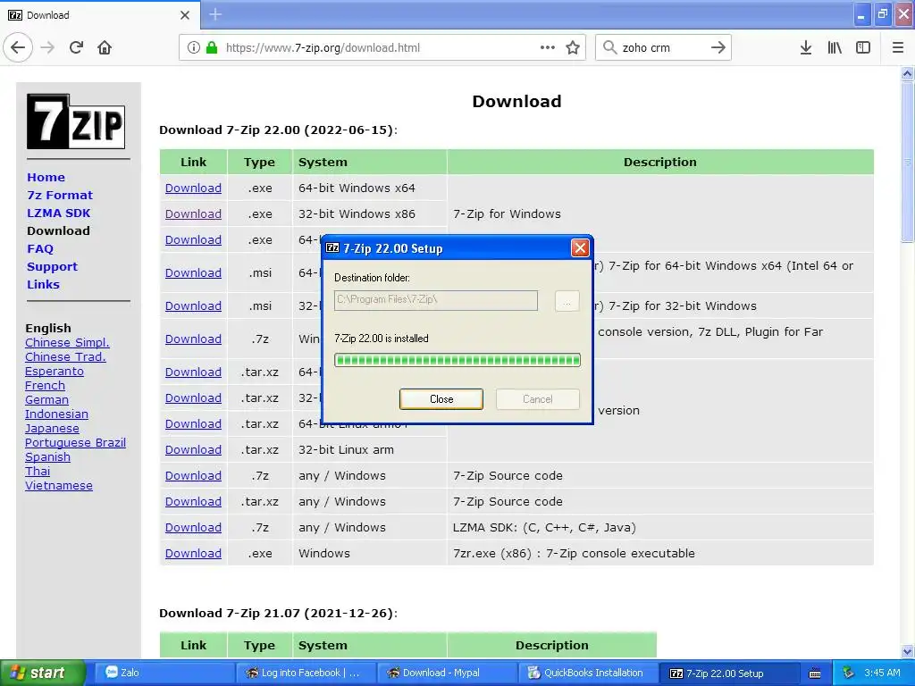The height and width of the screenshot is (686, 915).
Task: Close the 7-Zip Setup dialog with X
Action: [x=580, y=248]
